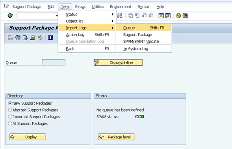The image size is (232, 149).
Task: Select the New Support Packages radio button
Action: coord(10,103)
